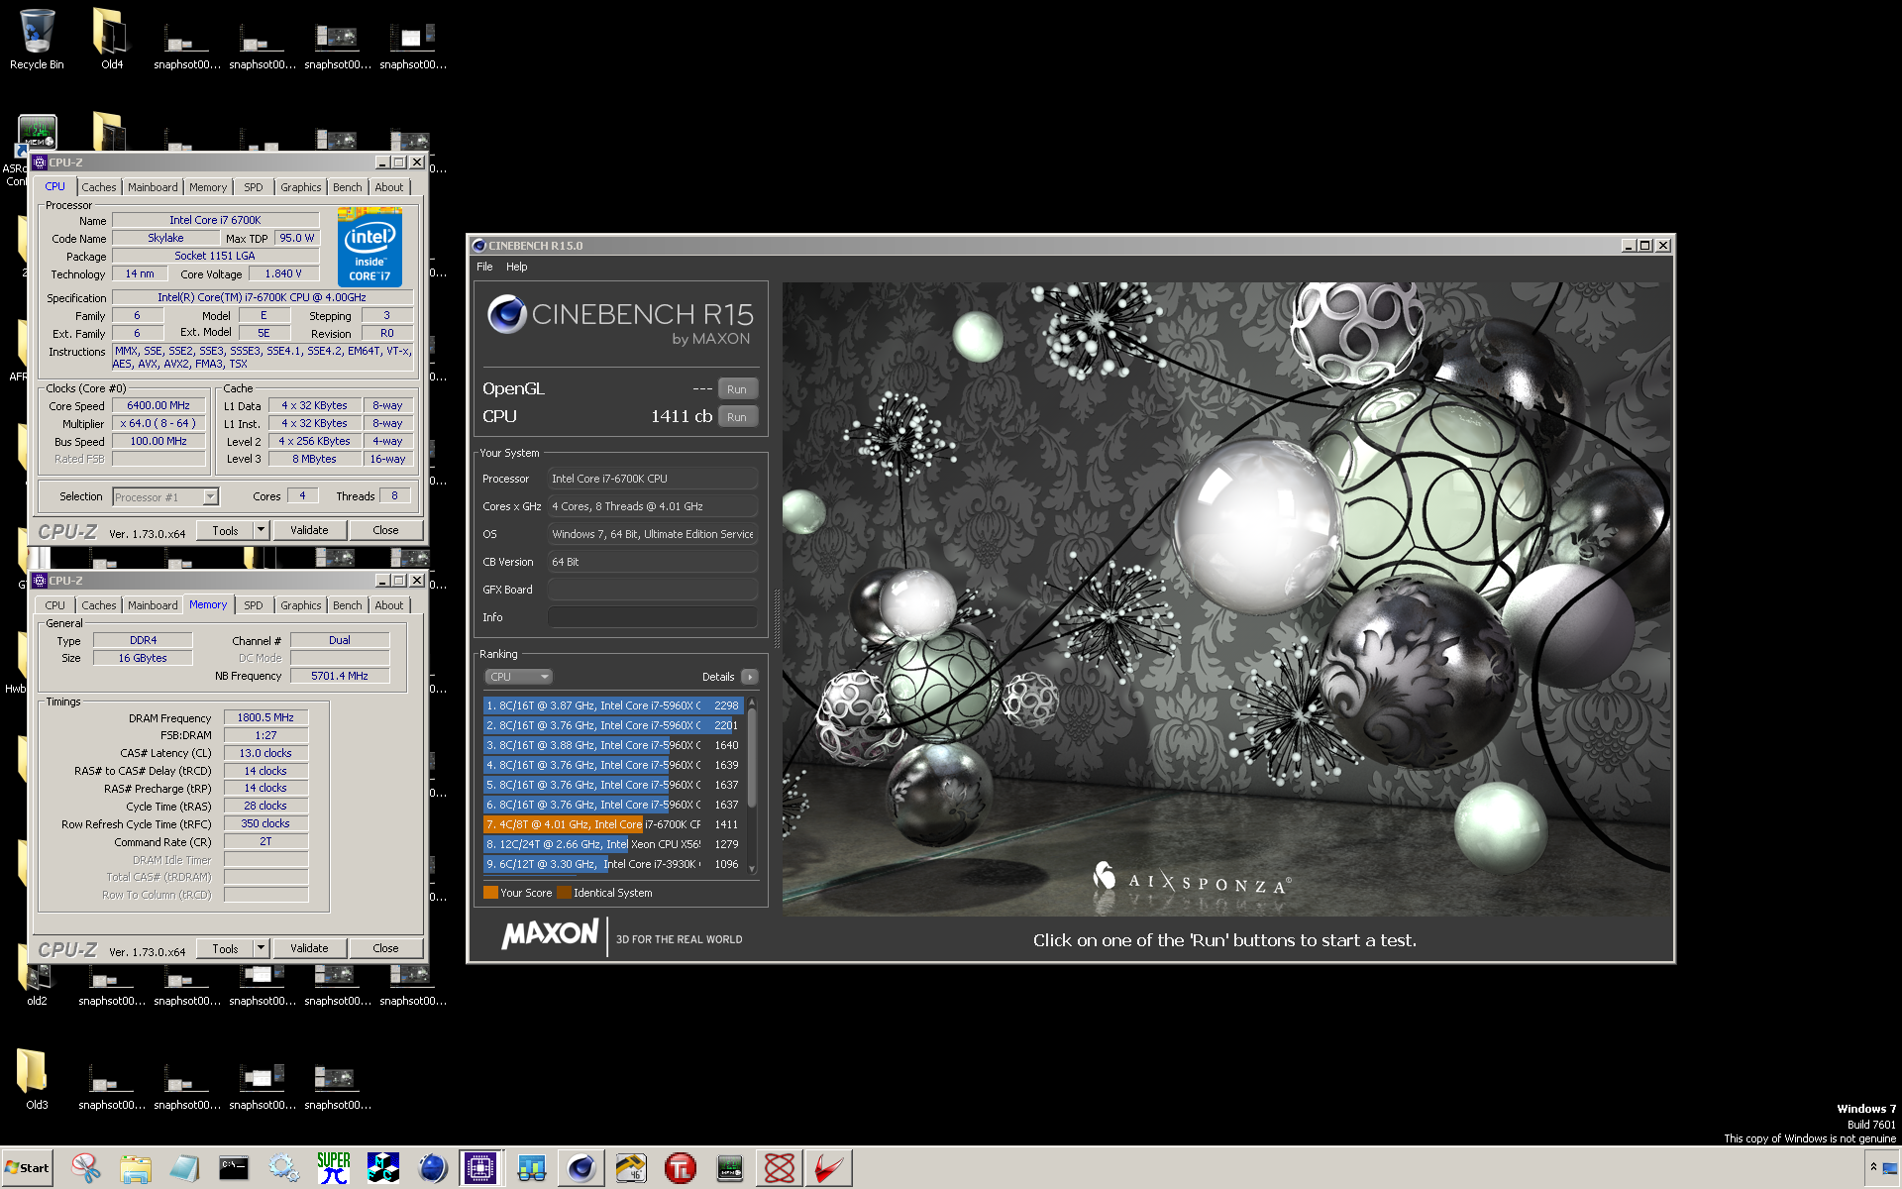The height and width of the screenshot is (1189, 1902).
Task: Select ranking entry 1 scoring 2298
Action: pyautogui.click(x=613, y=705)
